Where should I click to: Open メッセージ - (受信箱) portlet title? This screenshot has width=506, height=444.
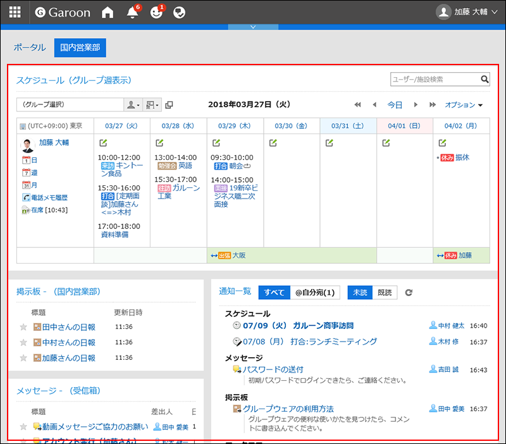tap(58, 390)
